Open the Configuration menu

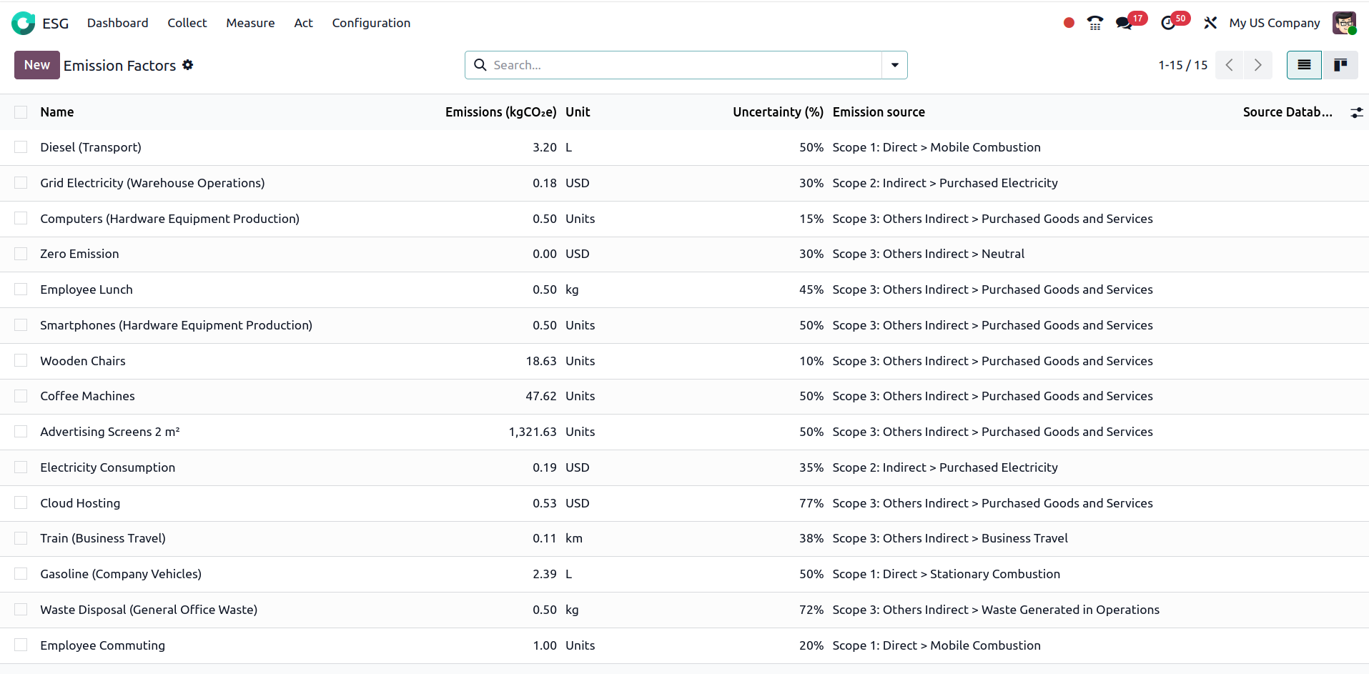[371, 23]
